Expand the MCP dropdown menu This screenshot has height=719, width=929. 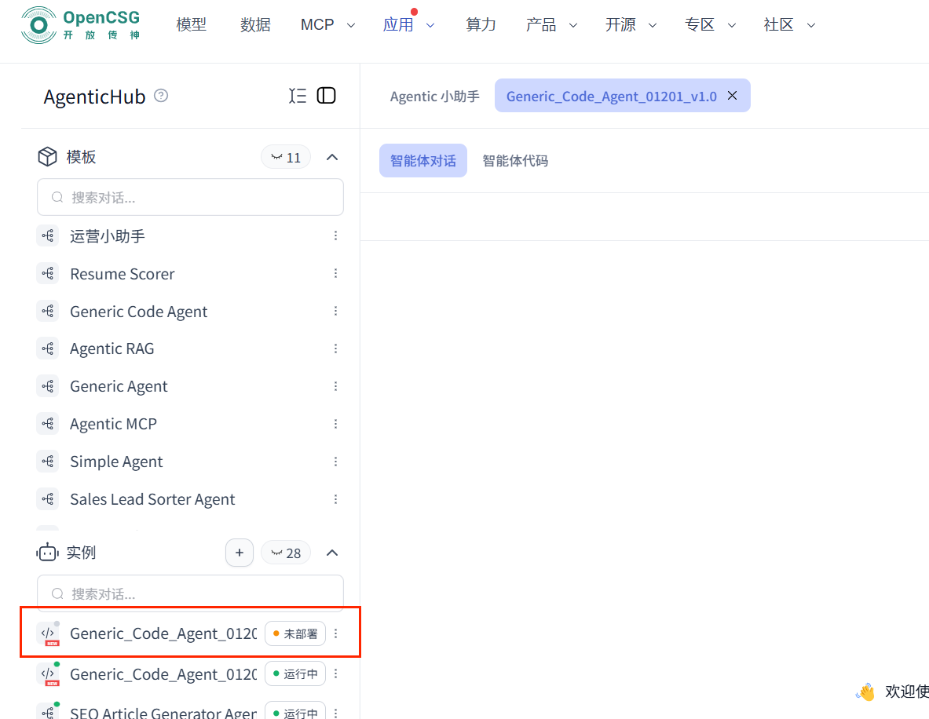pos(327,25)
